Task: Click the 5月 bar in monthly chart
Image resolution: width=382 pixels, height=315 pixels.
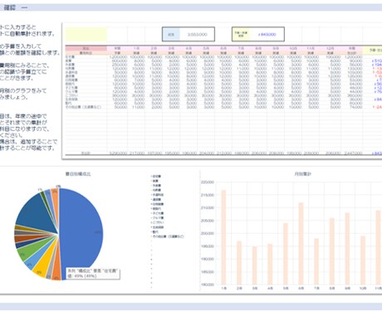Action: (x=286, y=254)
